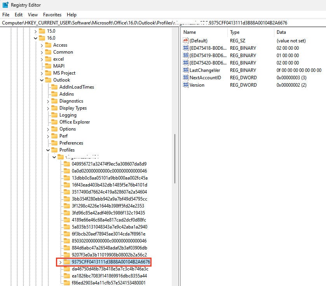The image size is (326, 286).
Task: Click the LastChangeVer binary value icon
Action: [185, 70]
